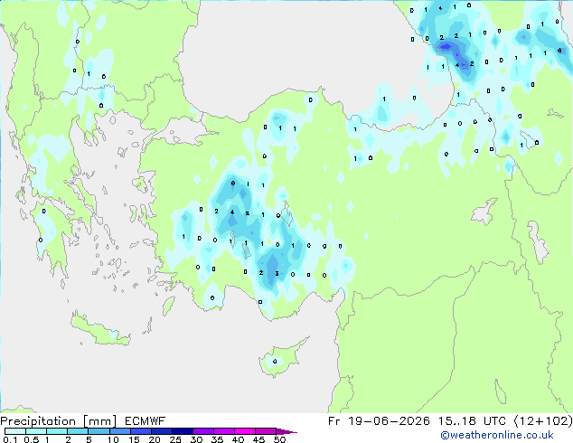
Task: Click the "Fr" weekday abbreviation
Action: click(x=333, y=421)
